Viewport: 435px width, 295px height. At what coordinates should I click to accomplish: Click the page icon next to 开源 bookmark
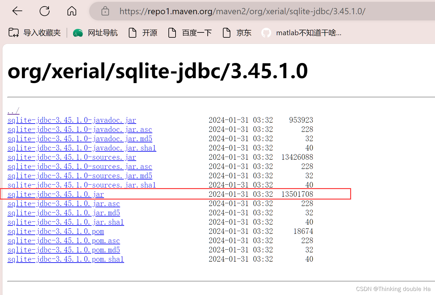(x=133, y=32)
